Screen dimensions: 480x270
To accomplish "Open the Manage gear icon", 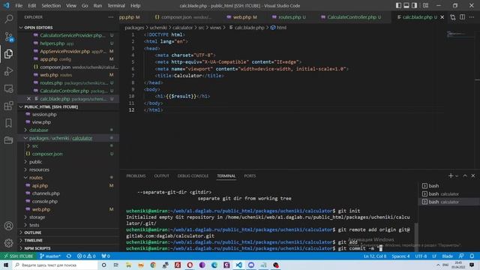I will (8, 243).
